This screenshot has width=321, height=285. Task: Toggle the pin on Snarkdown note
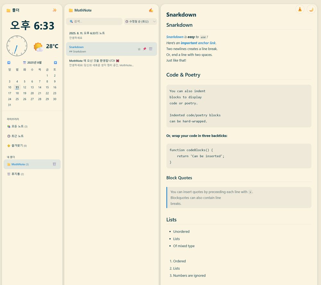click(145, 49)
